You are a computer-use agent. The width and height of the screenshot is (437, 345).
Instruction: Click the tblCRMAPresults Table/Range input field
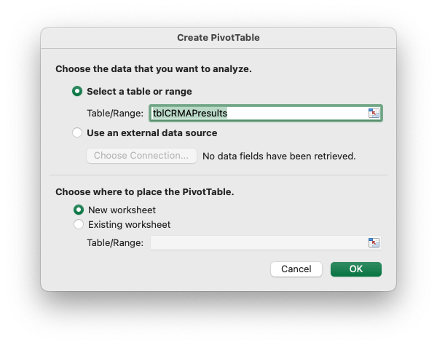click(259, 113)
